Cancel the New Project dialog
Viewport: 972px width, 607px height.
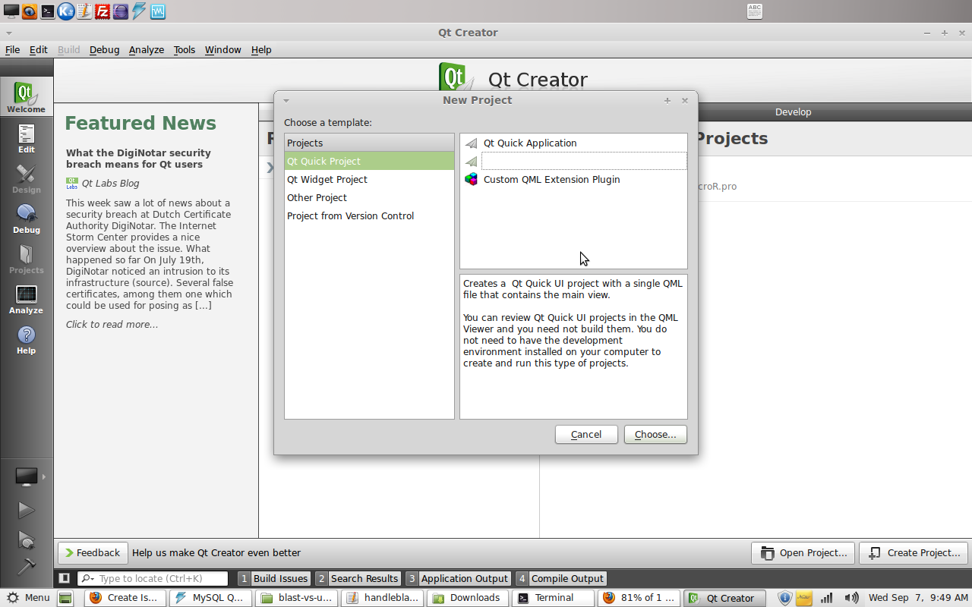[x=586, y=434]
